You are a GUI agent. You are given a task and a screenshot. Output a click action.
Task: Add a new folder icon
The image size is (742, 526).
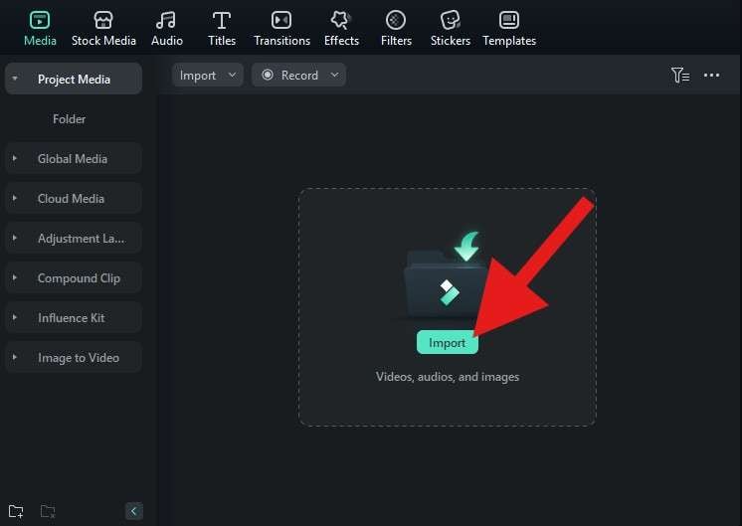tap(16, 511)
